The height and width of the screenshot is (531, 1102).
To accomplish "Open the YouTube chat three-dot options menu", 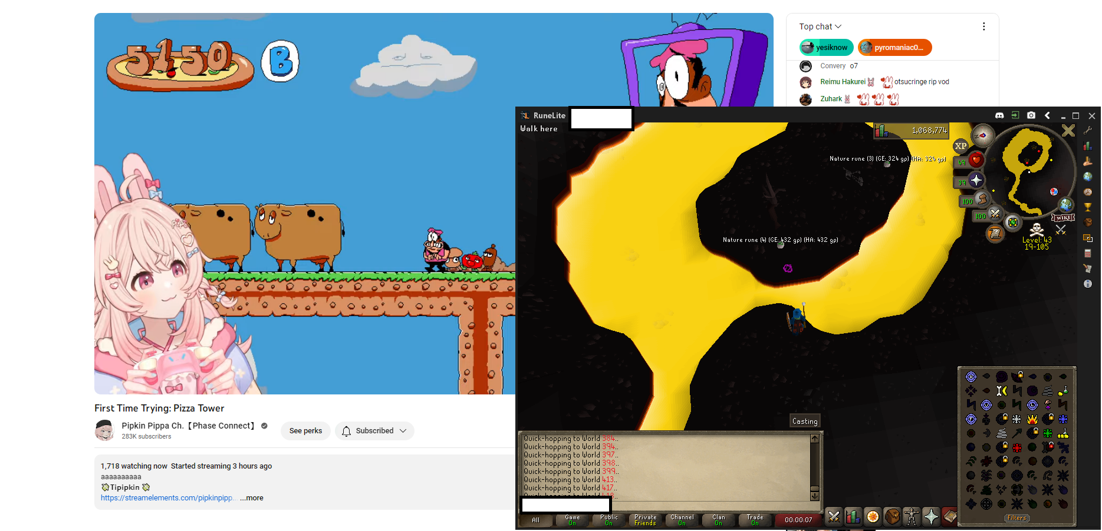I will [x=983, y=26].
